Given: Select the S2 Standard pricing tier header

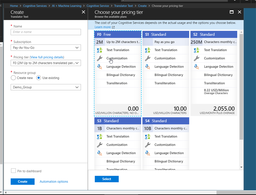Looking at the screenshot, I should [214, 35].
